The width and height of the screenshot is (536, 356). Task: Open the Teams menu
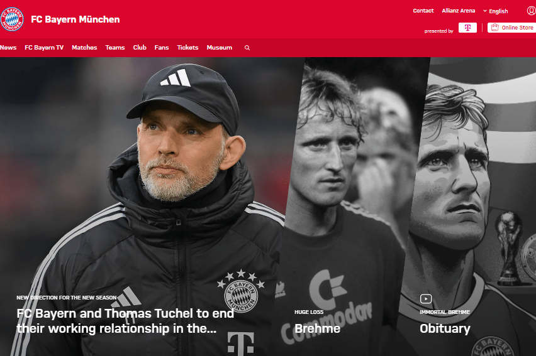(x=115, y=48)
